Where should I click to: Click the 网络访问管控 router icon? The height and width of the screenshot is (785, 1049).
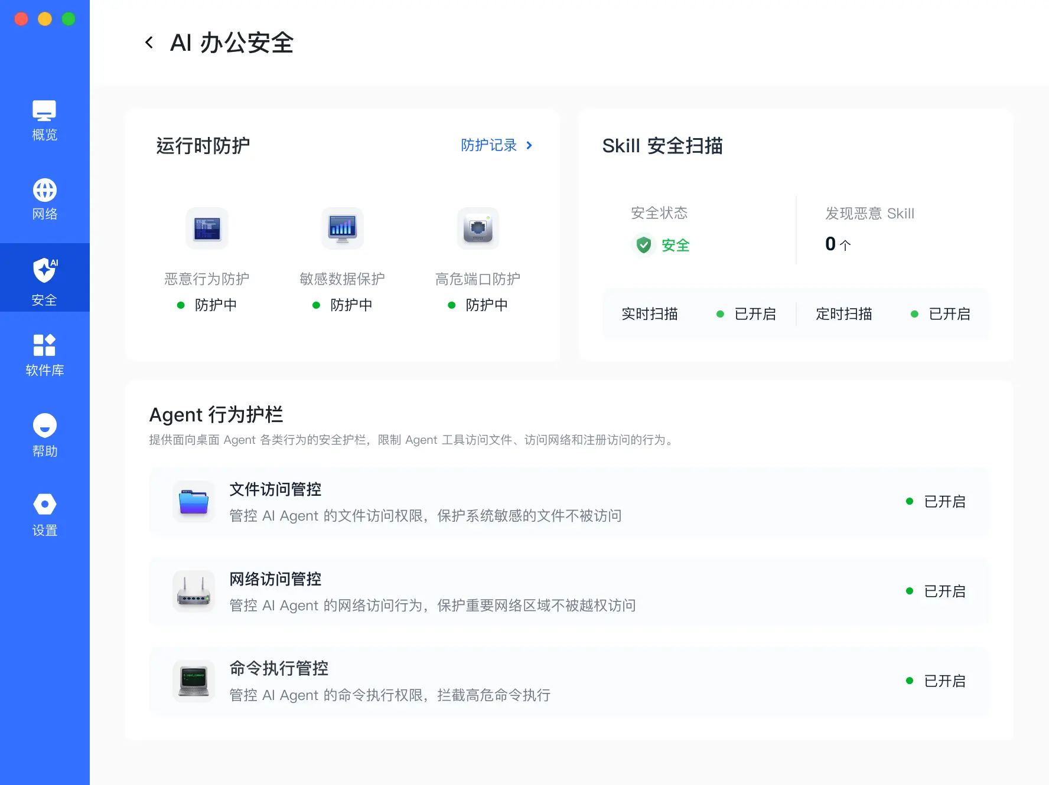(194, 591)
